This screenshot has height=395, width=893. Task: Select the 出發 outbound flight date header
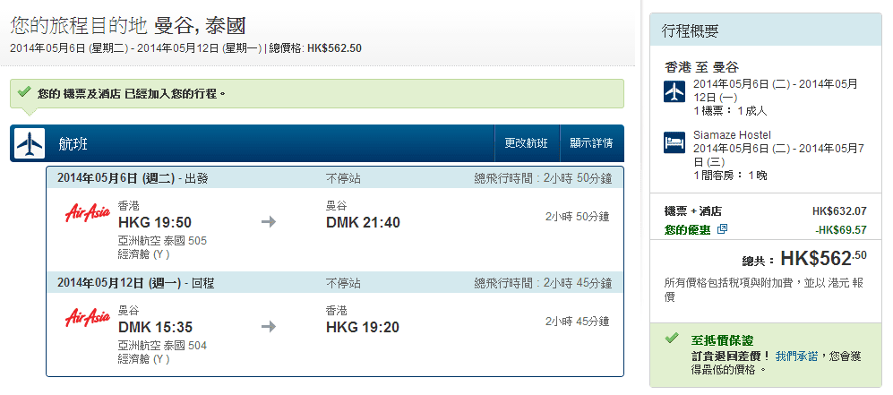[133, 178]
